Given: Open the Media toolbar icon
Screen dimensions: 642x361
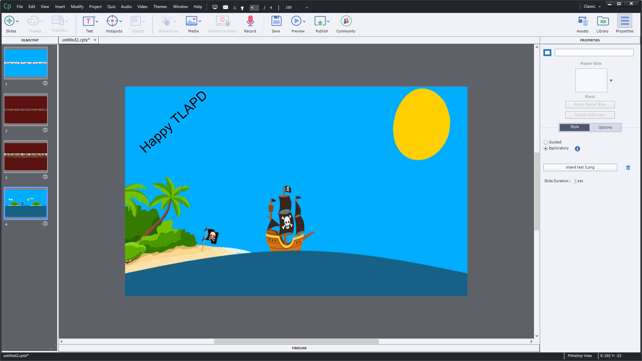Looking at the screenshot, I should (192, 21).
